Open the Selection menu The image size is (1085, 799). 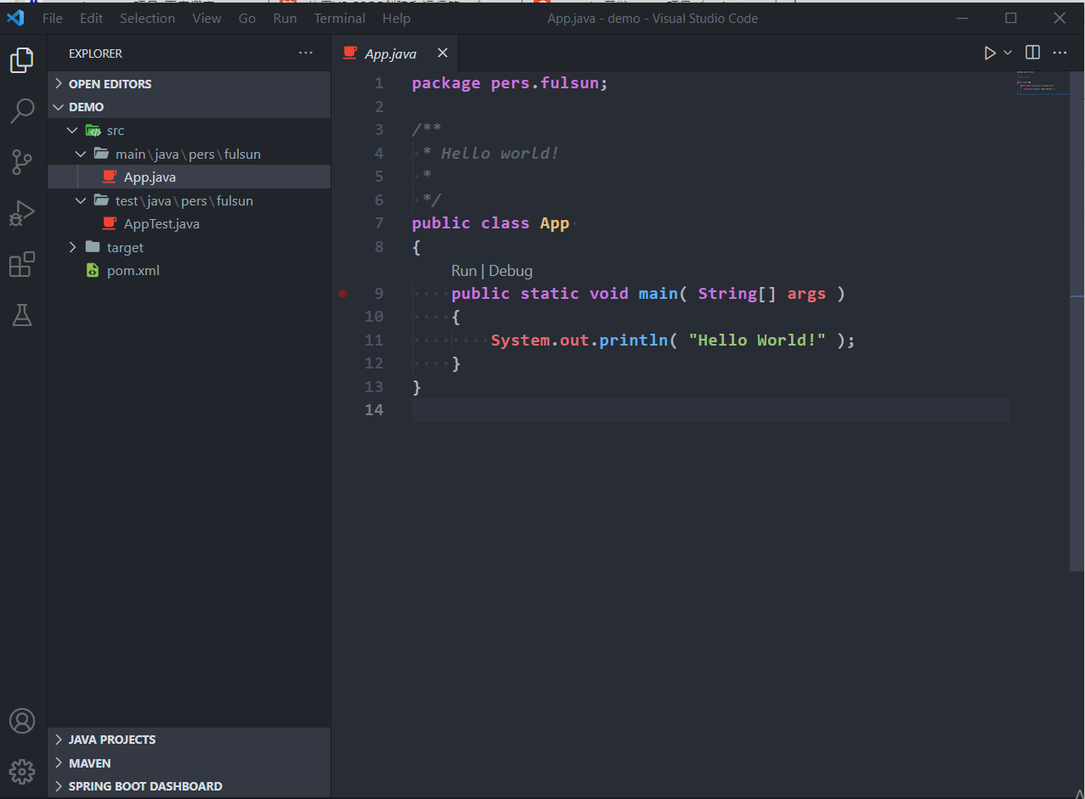(147, 18)
